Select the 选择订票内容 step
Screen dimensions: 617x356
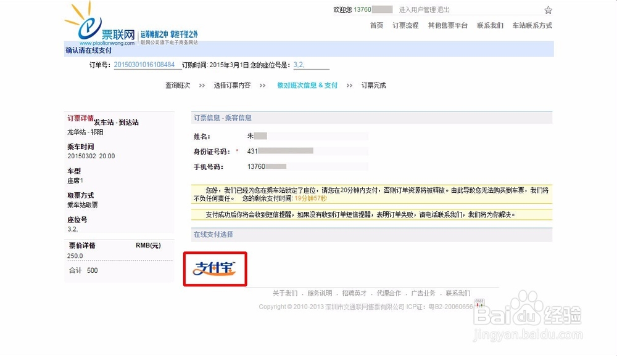[232, 85]
